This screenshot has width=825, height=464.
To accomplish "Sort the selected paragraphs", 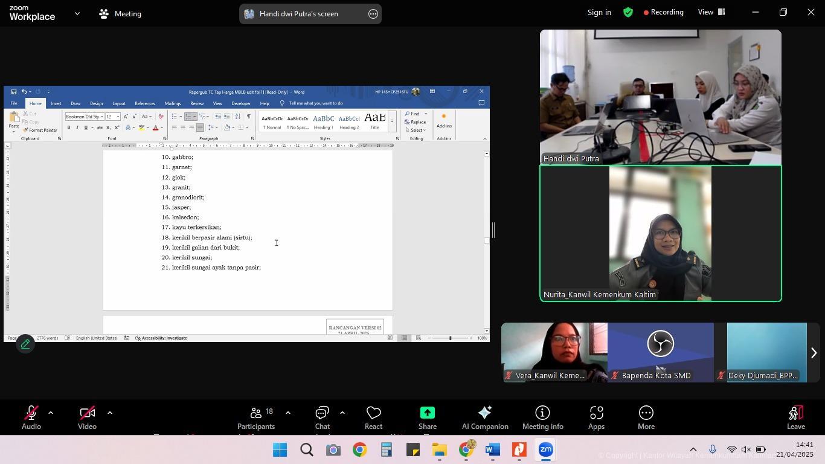I will [237, 117].
